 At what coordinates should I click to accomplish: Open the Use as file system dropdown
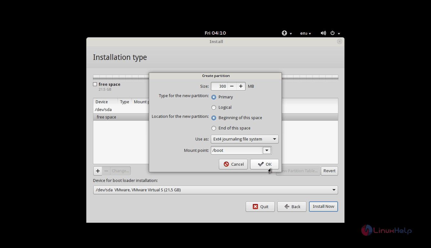coord(245,139)
